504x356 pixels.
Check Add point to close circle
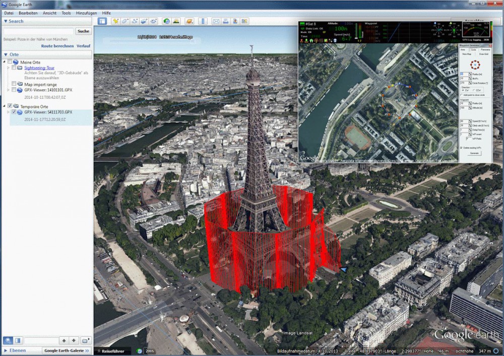pos(462,95)
